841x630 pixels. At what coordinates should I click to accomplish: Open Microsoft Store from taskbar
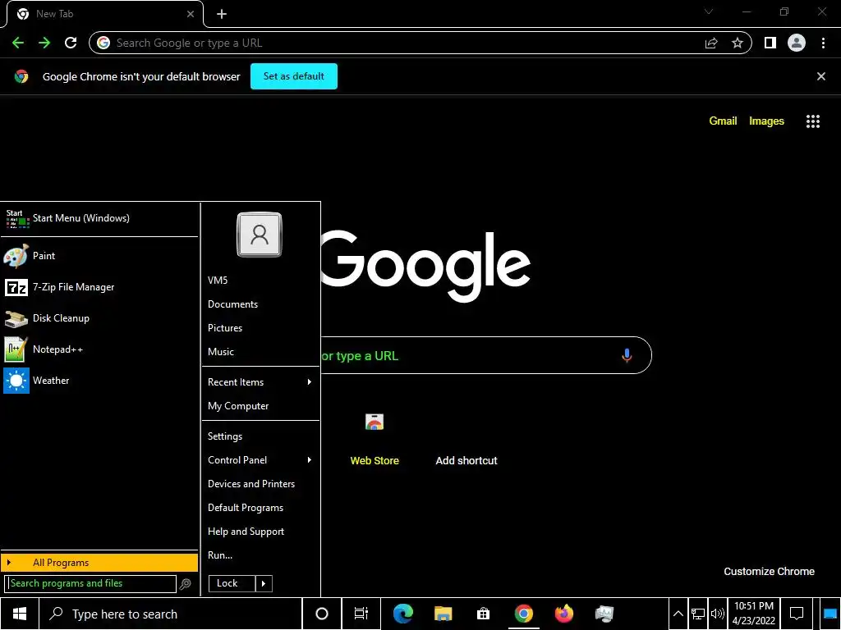tap(483, 614)
